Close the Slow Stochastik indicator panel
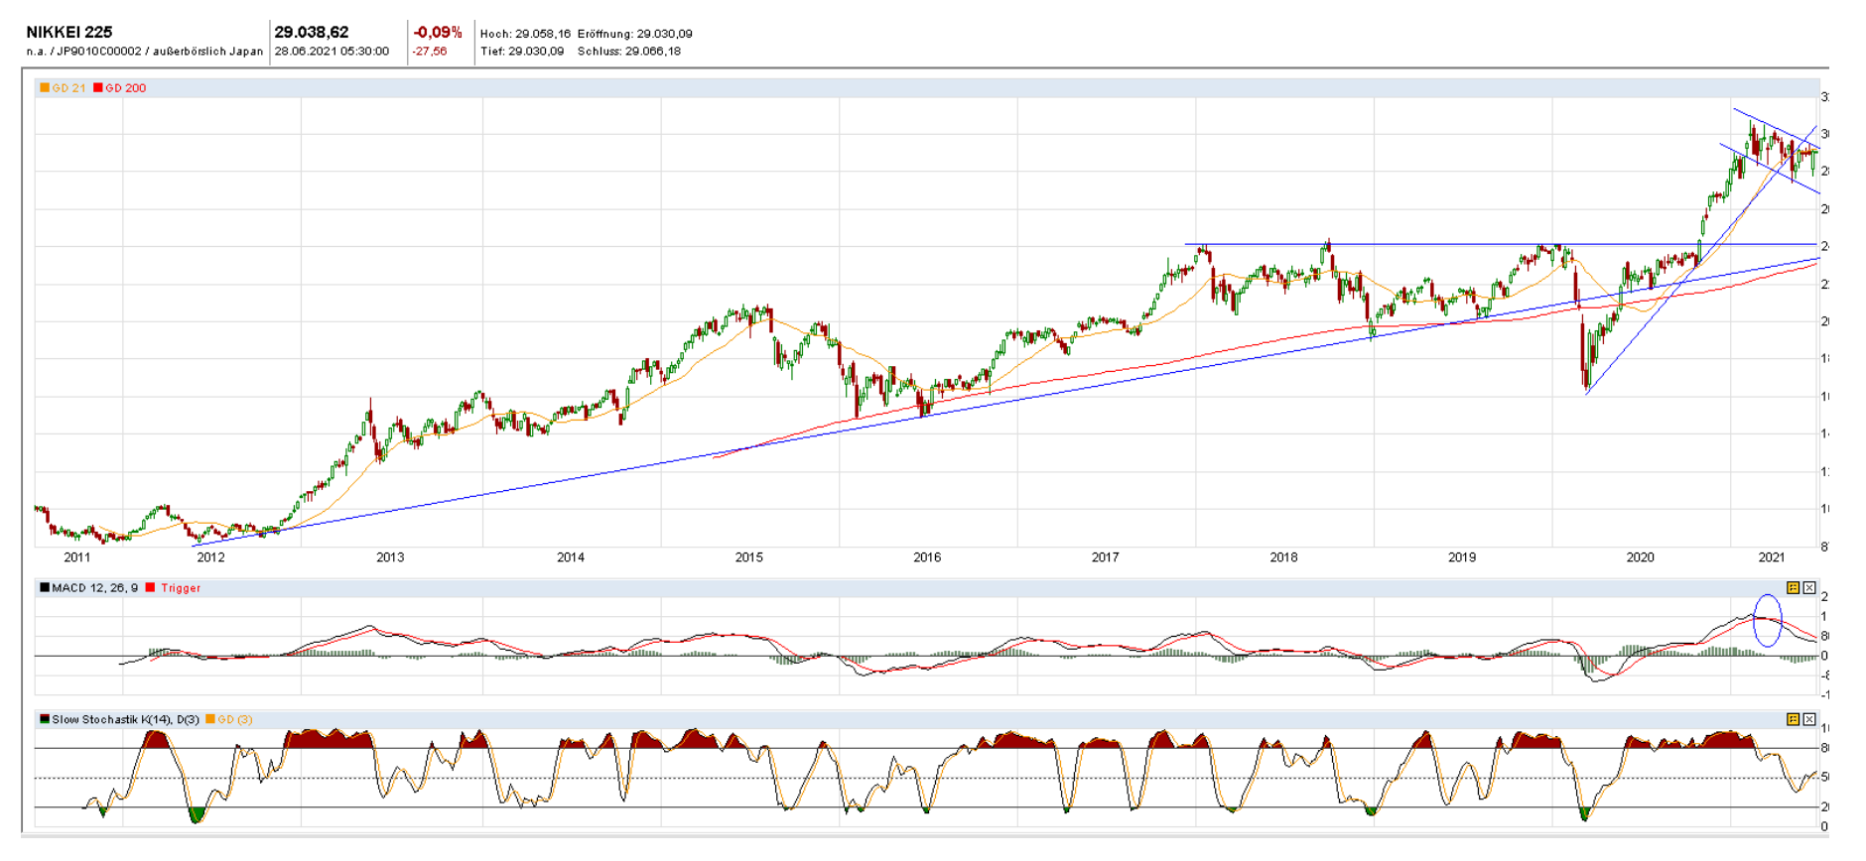1866x861 pixels. 1809,719
